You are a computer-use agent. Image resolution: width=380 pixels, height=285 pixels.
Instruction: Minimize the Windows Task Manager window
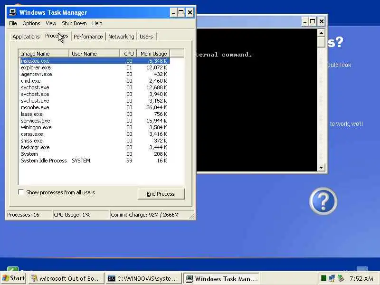coord(173,13)
